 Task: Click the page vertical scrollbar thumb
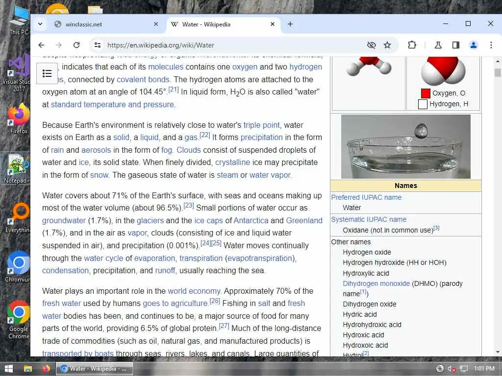tap(498, 72)
